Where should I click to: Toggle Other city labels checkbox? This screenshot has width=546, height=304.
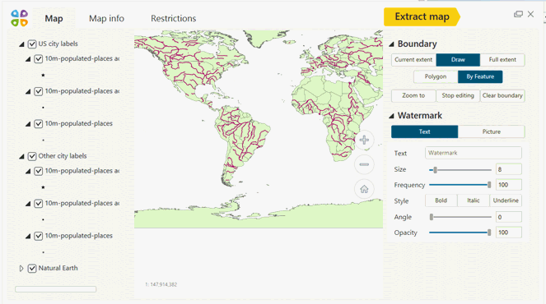click(x=32, y=156)
